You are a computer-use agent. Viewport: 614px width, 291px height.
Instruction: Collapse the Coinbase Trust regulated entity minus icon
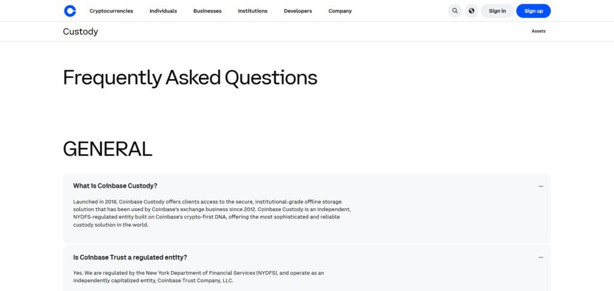[541, 257]
